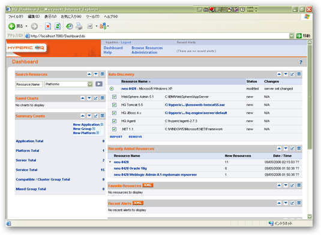Open the Back button history dropdown arrow
Viewport: 321px width, 235px height.
[x=26, y=26]
